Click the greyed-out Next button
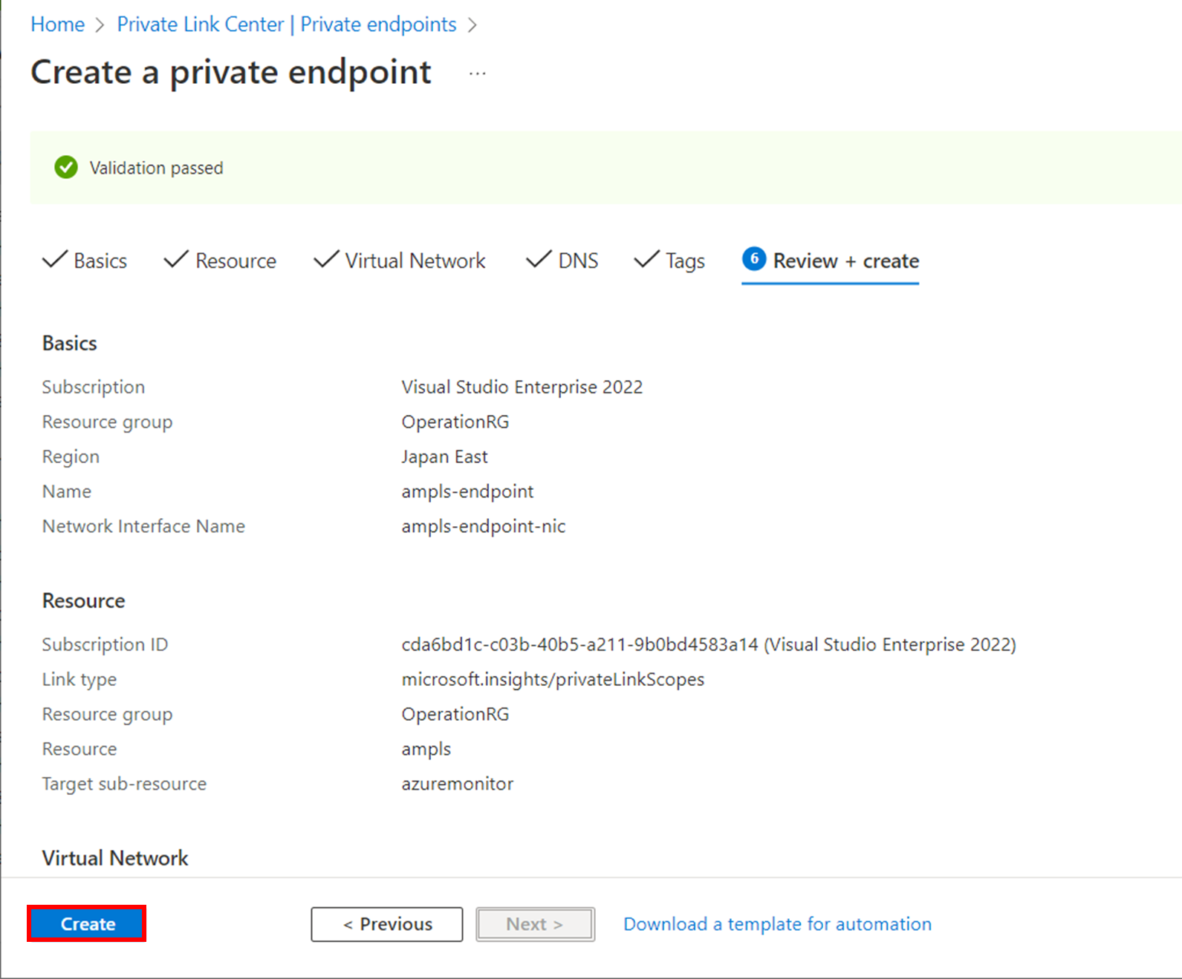1182x979 pixels. point(535,924)
